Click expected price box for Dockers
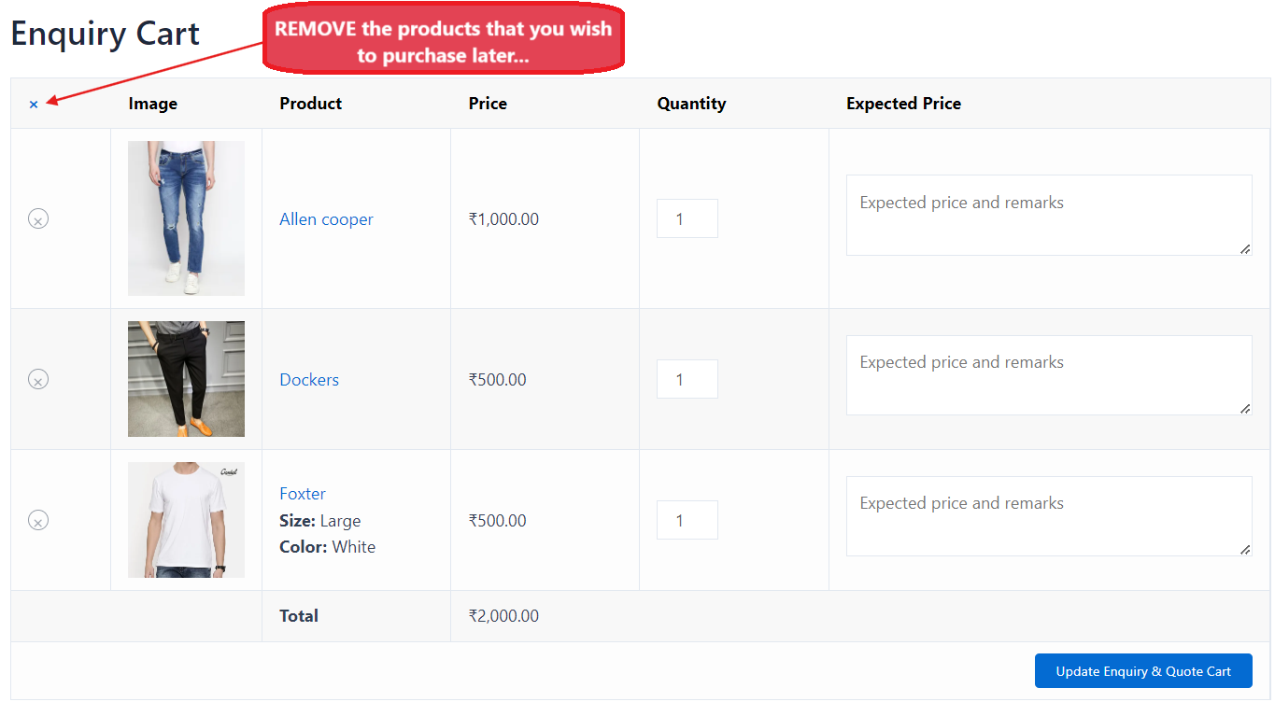This screenshot has height=702, width=1275. click(x=1048, y=375)
